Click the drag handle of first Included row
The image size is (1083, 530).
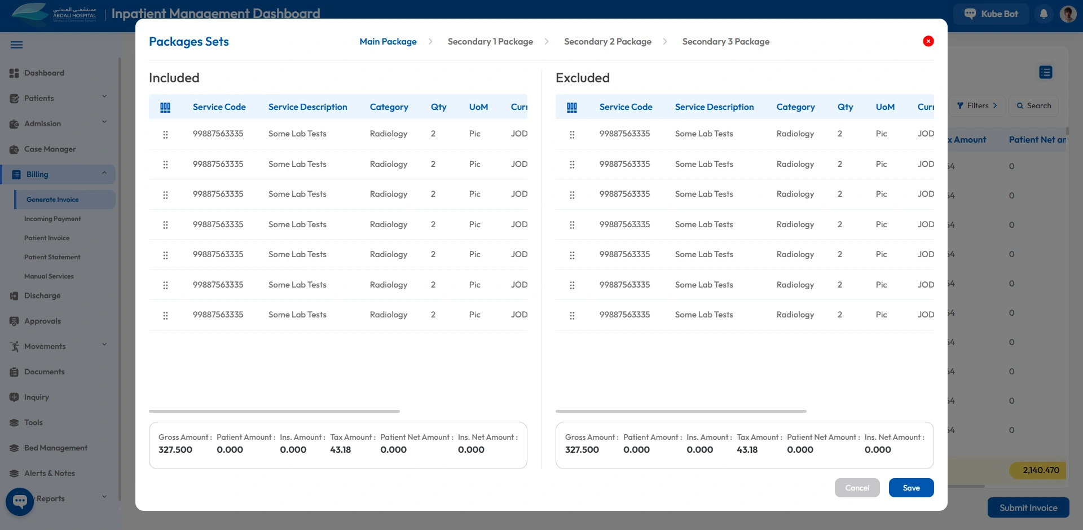point(165,135)
